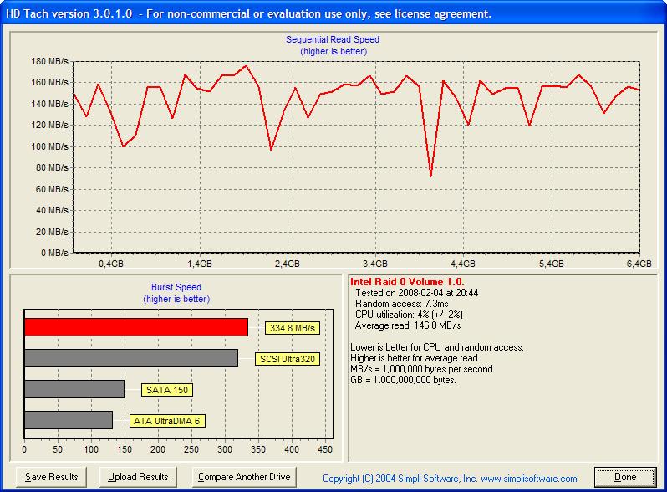
Task: Click the Save Results button
Action: coord(51,477)
